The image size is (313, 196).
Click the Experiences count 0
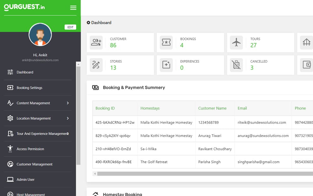182,68
